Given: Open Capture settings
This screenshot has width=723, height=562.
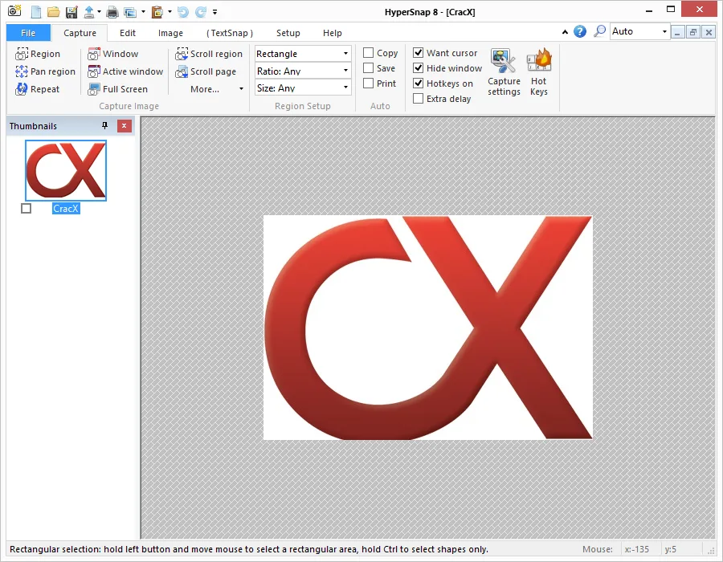Looking at the screenshot, I should (x=504, y=72).
